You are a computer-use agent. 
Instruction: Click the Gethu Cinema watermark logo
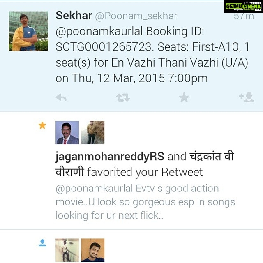click(x=243, y=7)
